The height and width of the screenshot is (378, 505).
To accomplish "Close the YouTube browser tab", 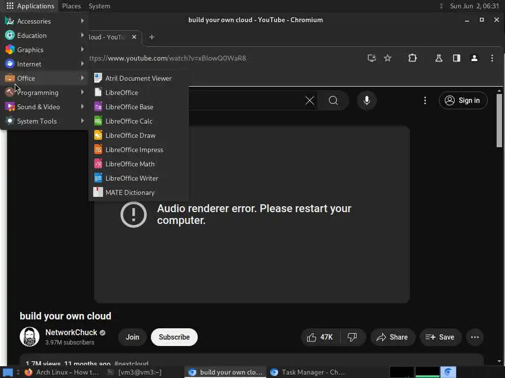I will click(x=134, y=37).
